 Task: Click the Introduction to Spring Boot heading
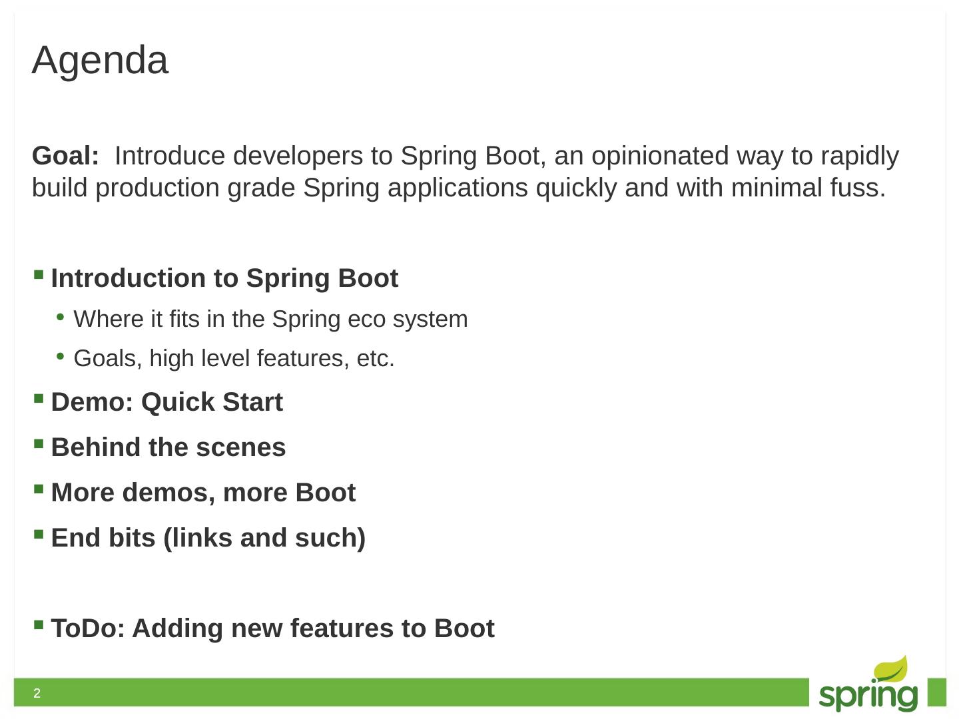pyautogui.click(x=224, y=278)
